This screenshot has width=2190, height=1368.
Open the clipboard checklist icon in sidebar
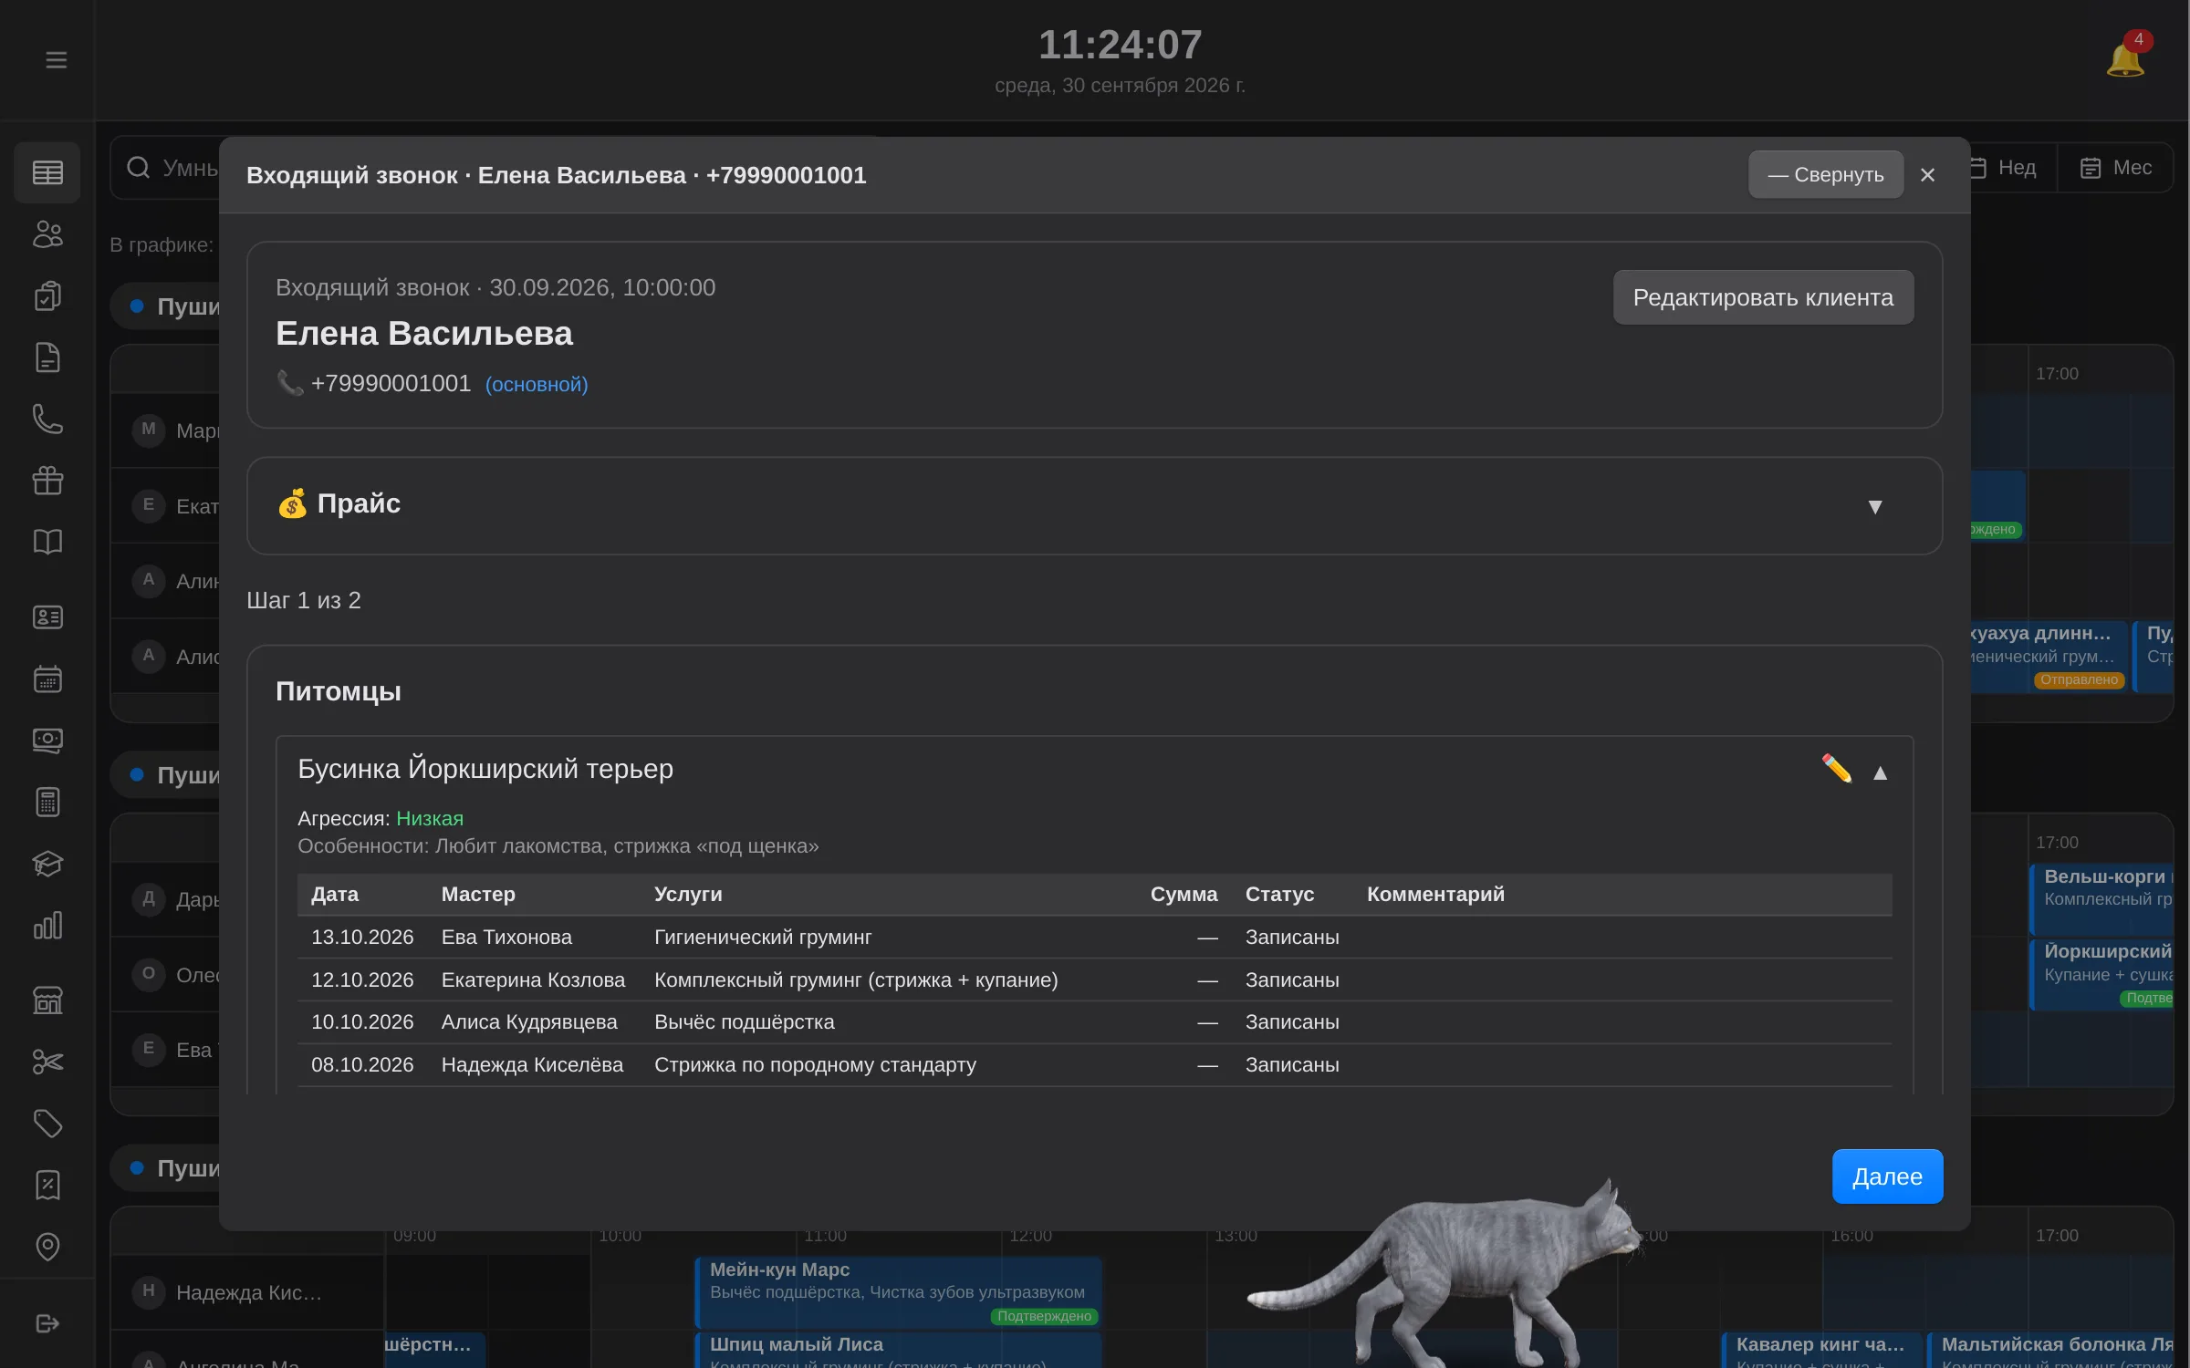click(x=47, y=295)
